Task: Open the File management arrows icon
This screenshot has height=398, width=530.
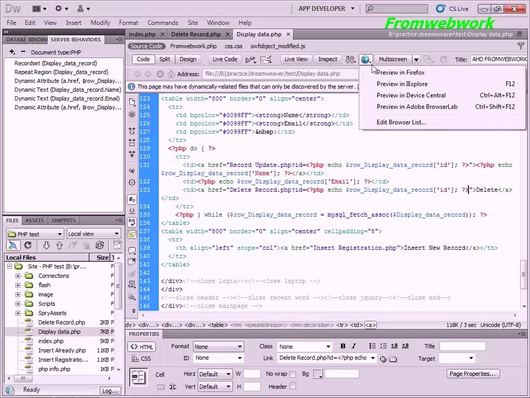Action: (x=350, y=60)
